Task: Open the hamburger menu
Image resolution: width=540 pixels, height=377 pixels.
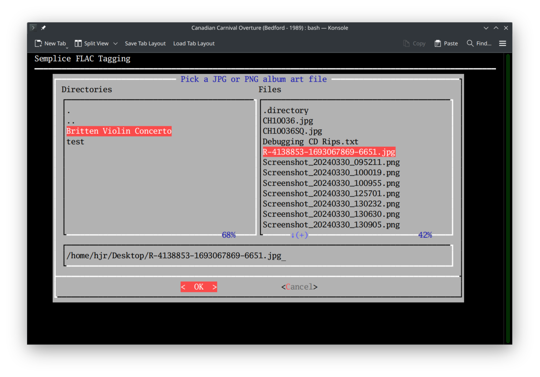Action: (502, 43)
